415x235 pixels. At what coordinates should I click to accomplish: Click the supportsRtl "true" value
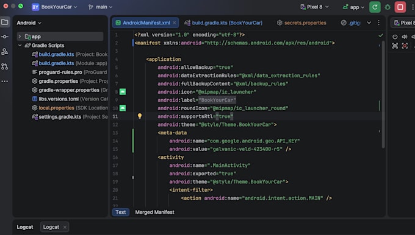click(225, 116)
